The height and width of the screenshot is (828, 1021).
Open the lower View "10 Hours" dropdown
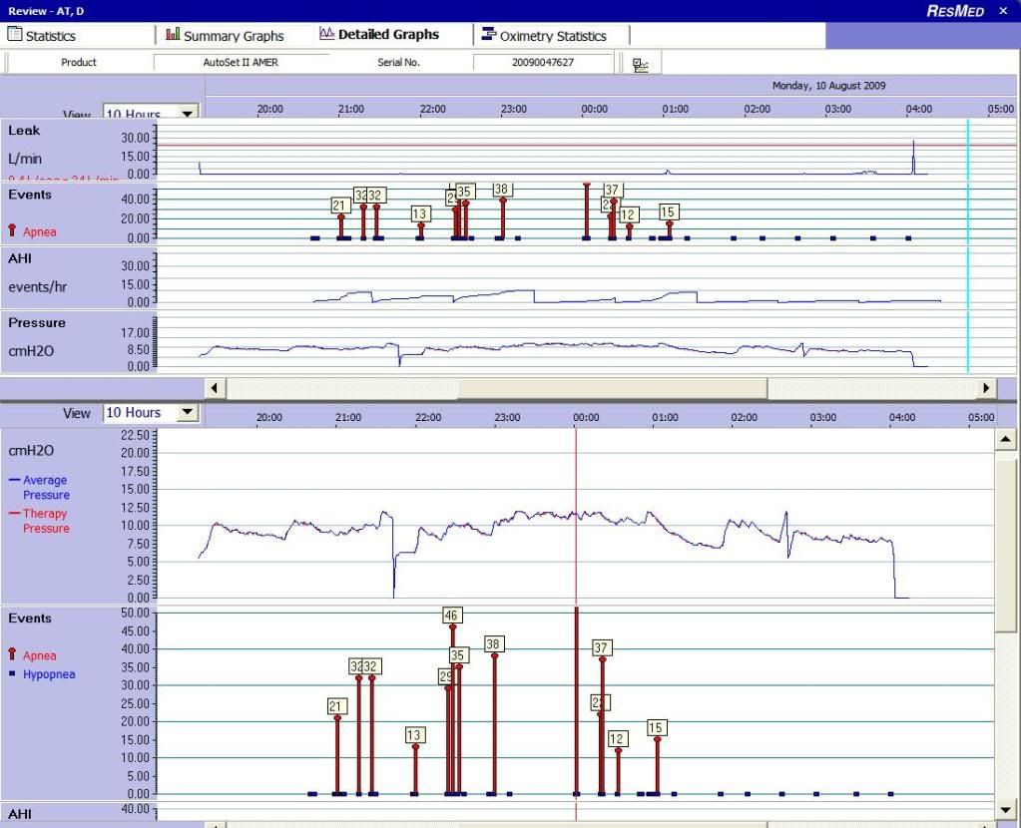point(151,413)
